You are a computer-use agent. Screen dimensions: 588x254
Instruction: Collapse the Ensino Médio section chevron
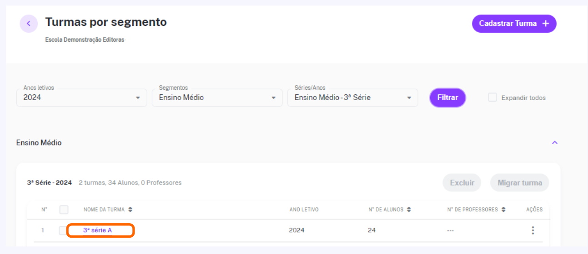tap(554, 142)
